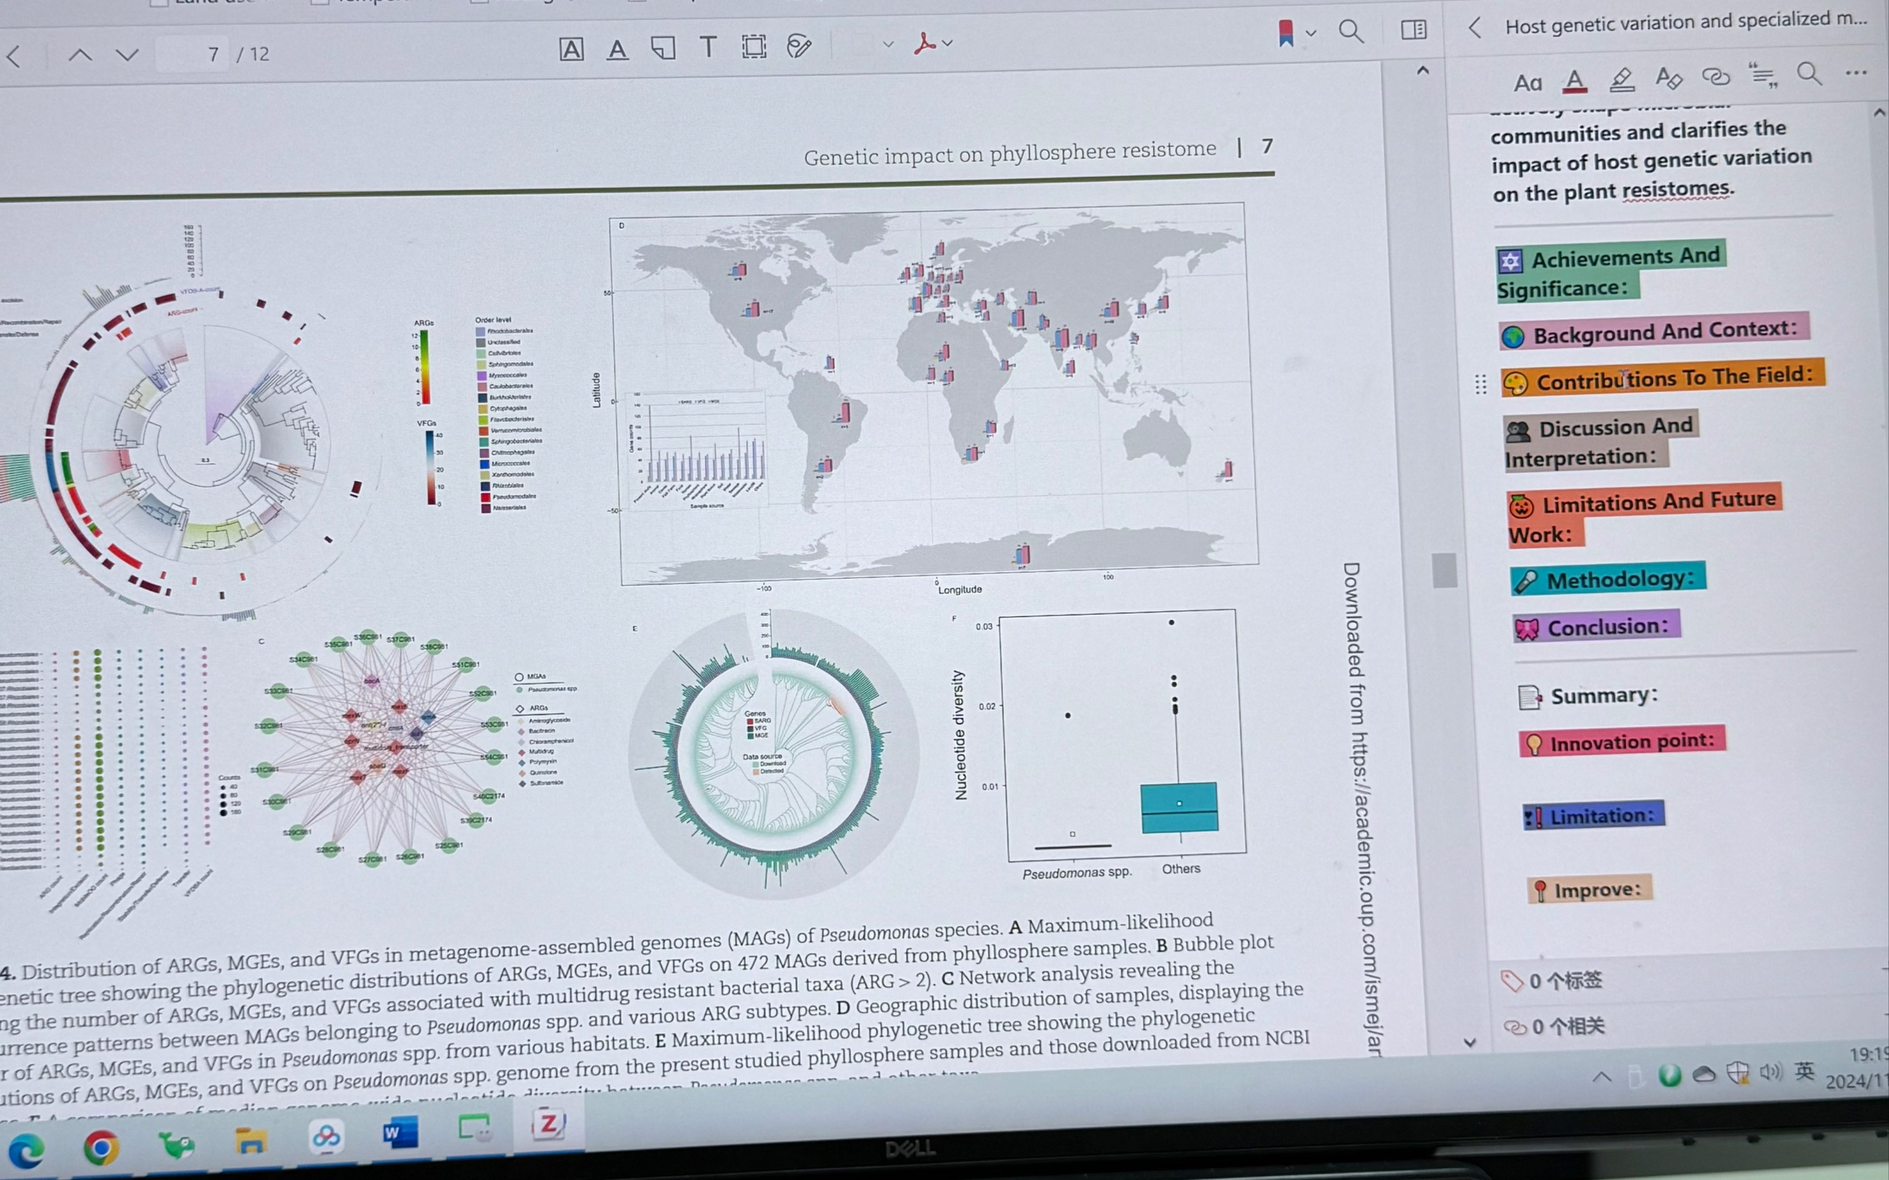Open Windows Security shield tray icon
Image resolution: width=1889 pixels, height=1180 pixels.
point(1738,1074)
